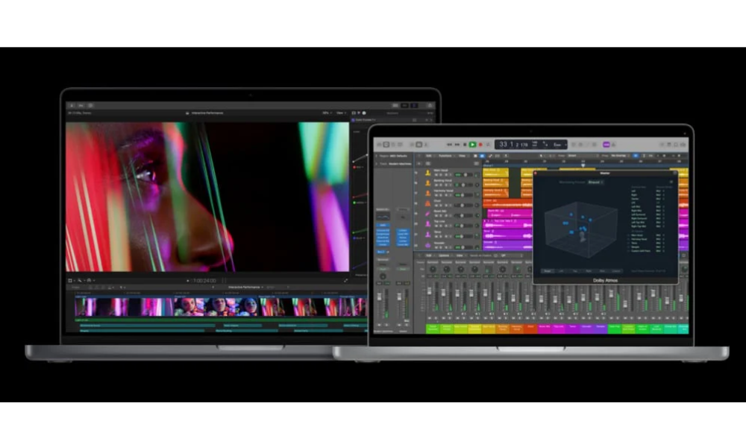This screenshot has height=447, width=746.
Task: Click the Library icon in Logic's top-left toolbar
Action: pyautogui.click(x=380, y=142)
